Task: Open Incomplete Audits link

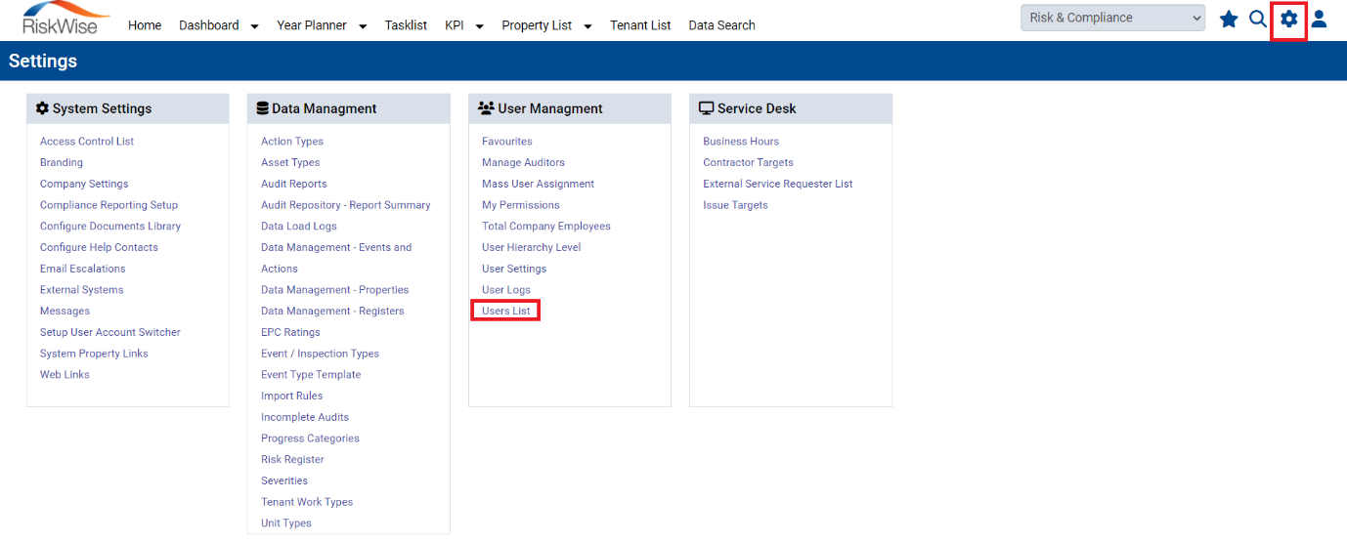Action: pyautogui.click(x=305, y=418)
